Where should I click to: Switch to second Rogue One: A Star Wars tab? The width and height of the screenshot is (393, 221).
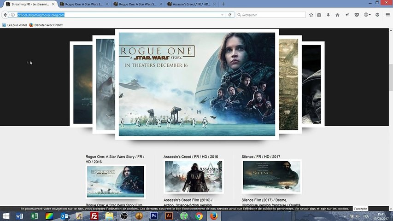pos(138,4)
